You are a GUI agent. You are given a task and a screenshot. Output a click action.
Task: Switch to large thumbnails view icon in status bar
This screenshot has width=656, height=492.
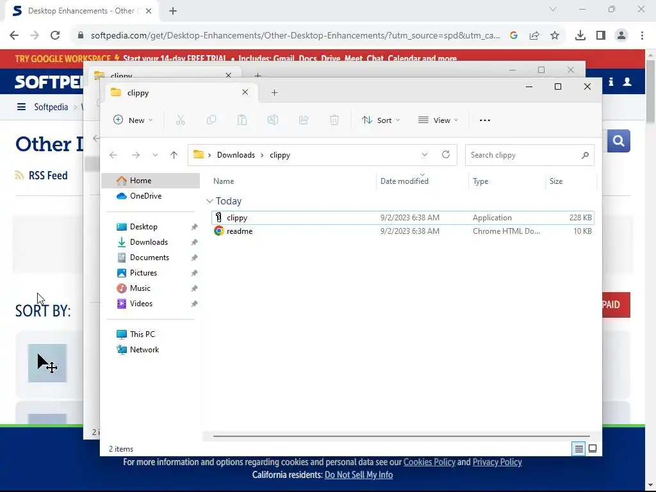593,449
